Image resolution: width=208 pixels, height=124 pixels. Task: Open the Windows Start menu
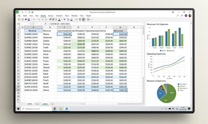pyautogui.click(x=18, y=109)
